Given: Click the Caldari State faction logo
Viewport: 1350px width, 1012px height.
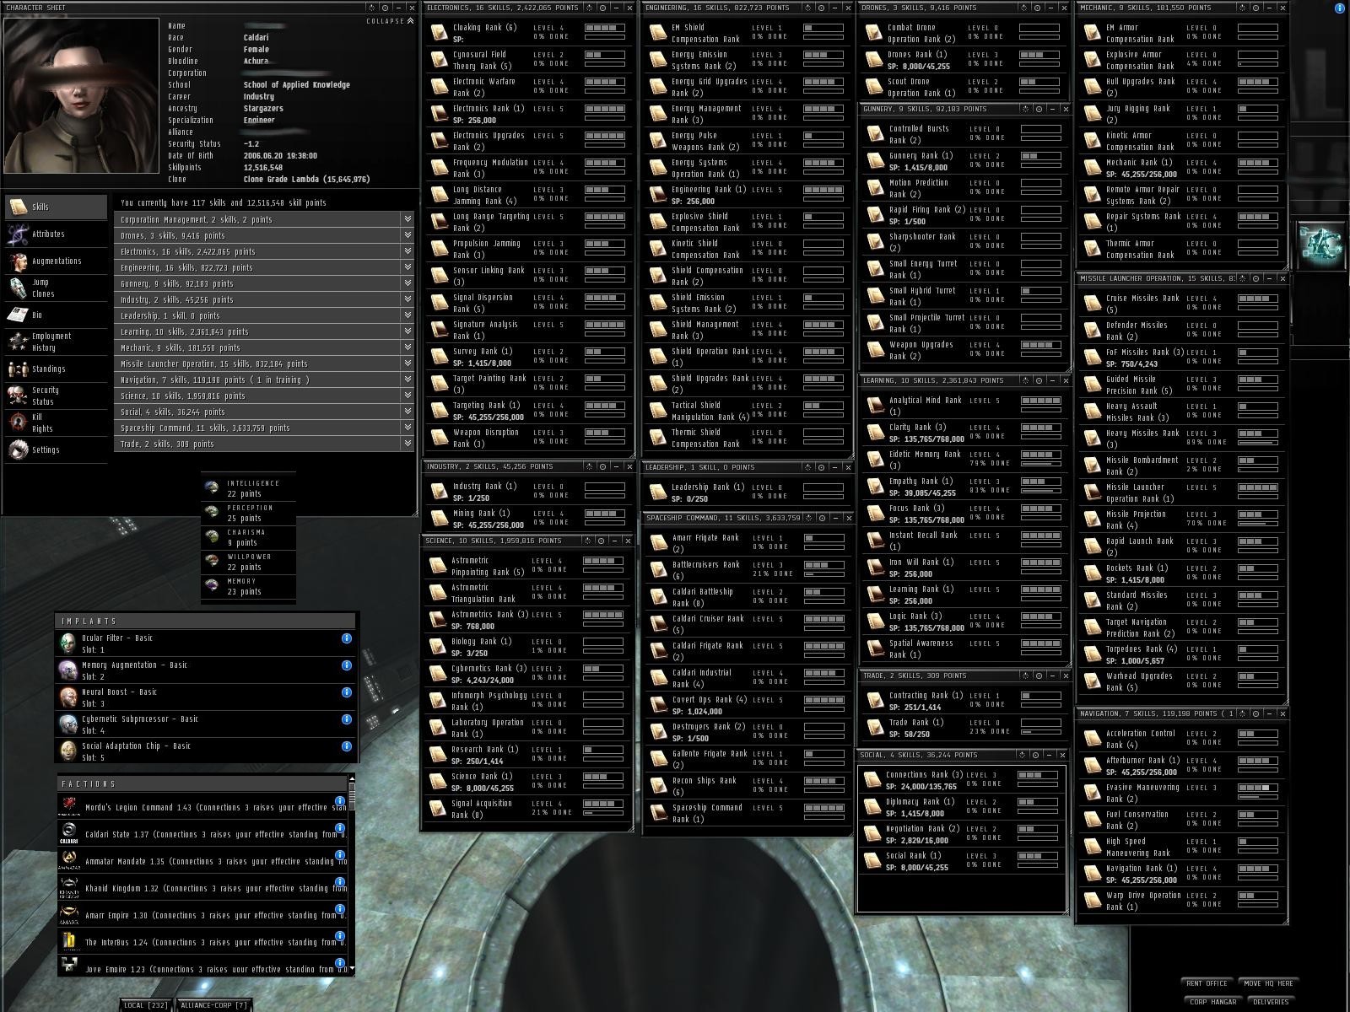Looking at the screenshot, I should pos(69,834).
